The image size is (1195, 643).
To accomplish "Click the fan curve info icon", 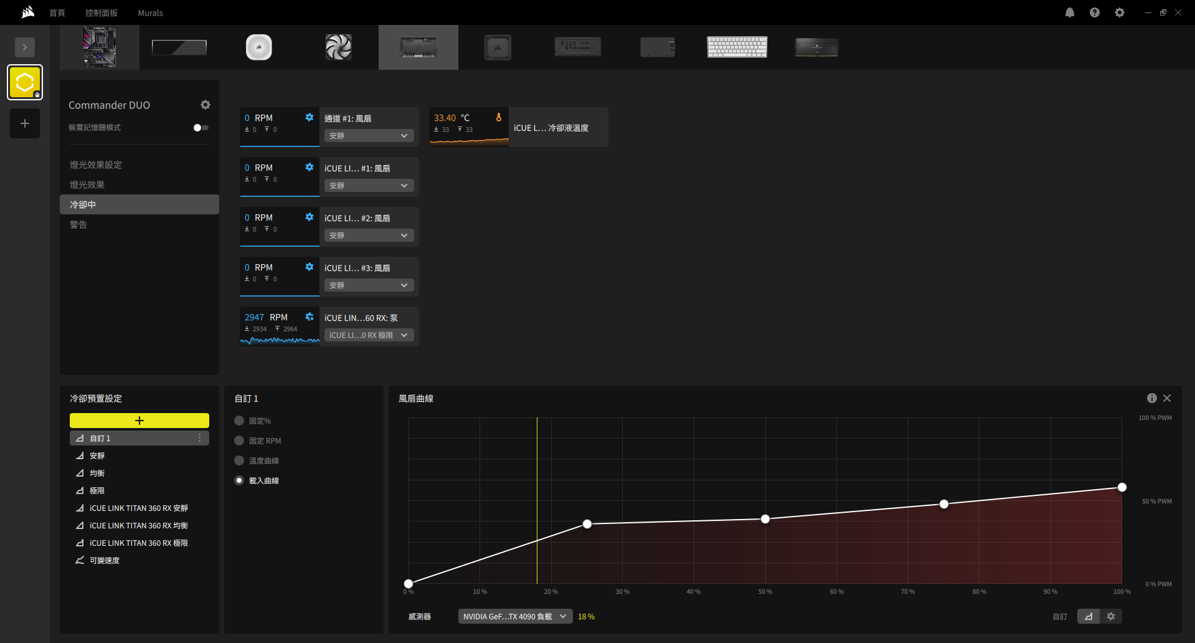I will (x=1151, y=398).
